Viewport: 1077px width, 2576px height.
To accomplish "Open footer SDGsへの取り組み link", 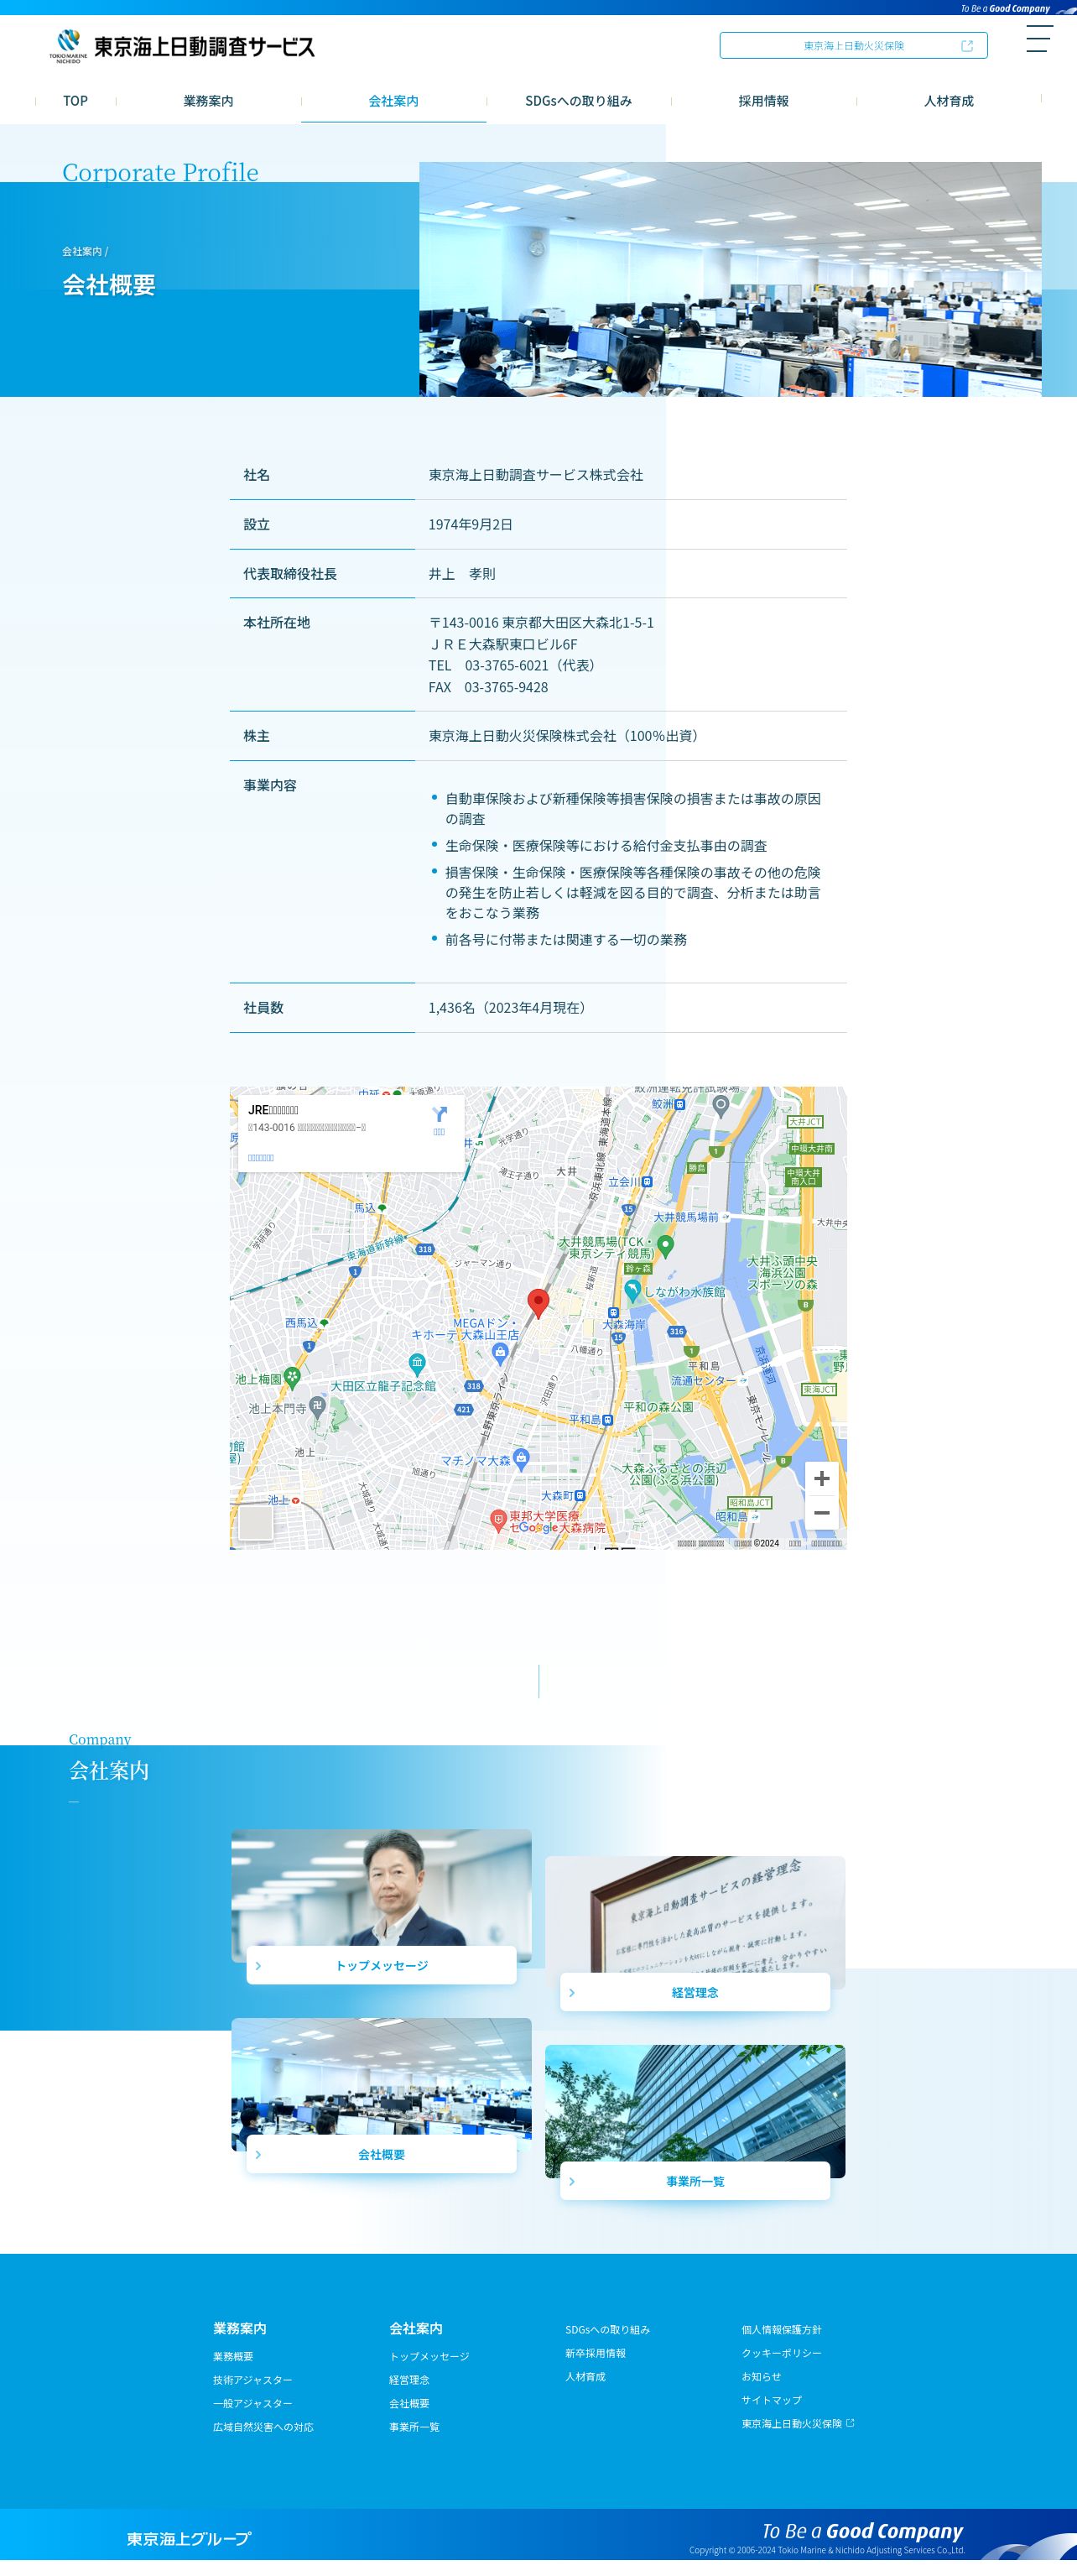I will (x=607, y=2330).
